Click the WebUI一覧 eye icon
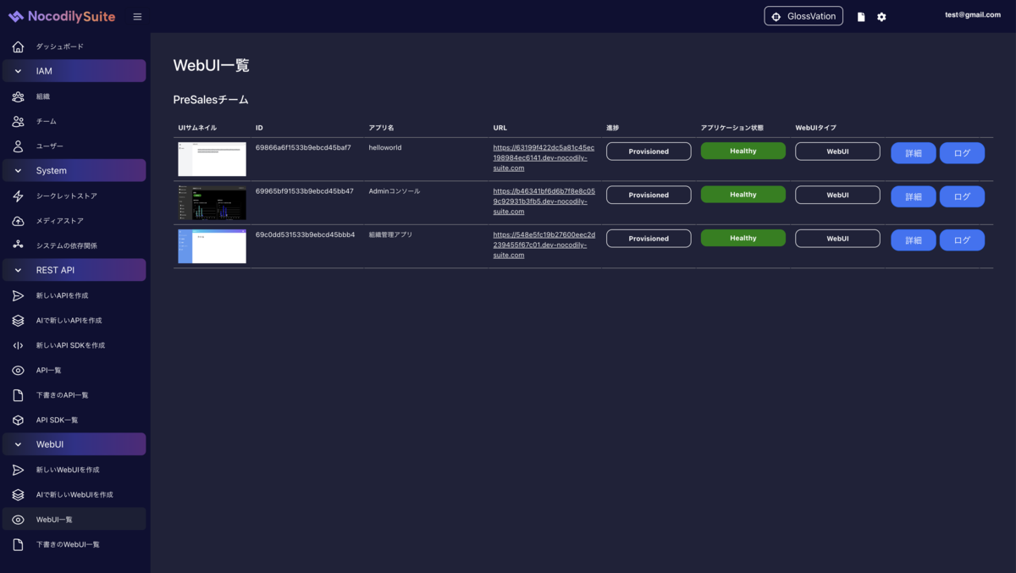The image size is (1016, 573). [x=18, y=520]
